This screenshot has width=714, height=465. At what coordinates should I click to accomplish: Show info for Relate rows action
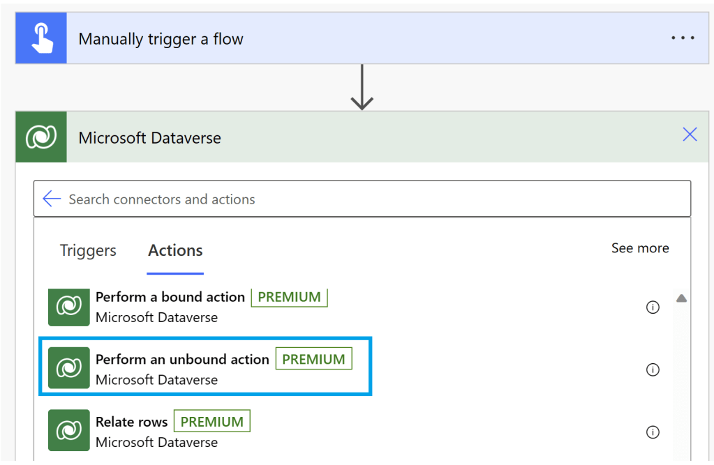point(653,432)
